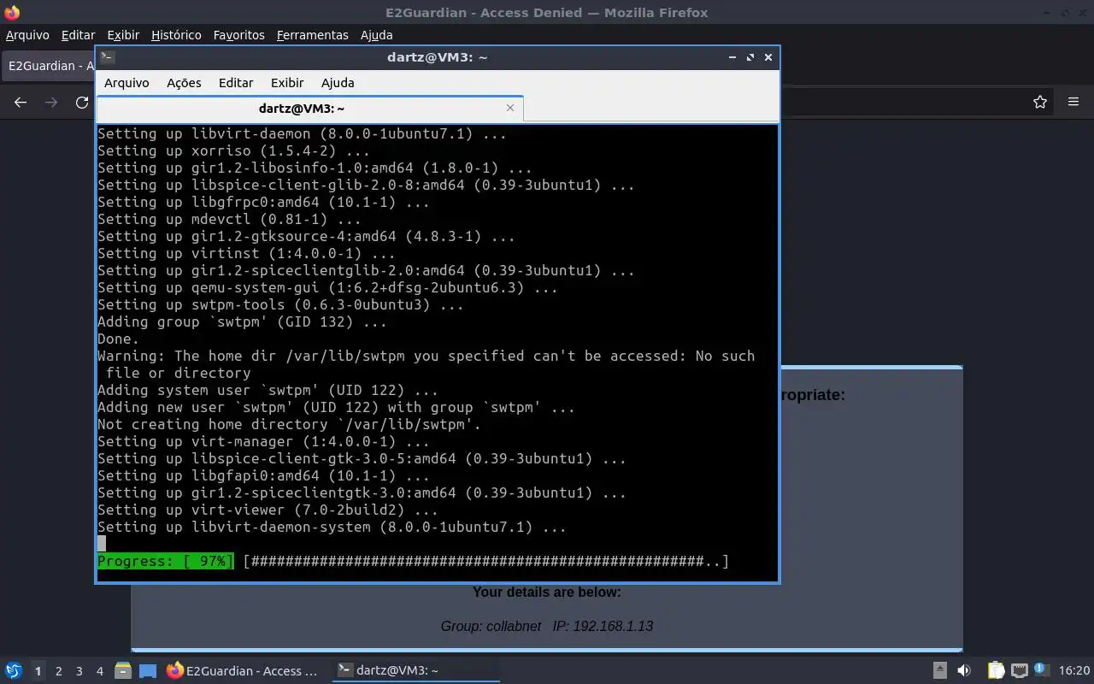Switch to workspace 3
The image size is (1094, 684).
(79, 671)
